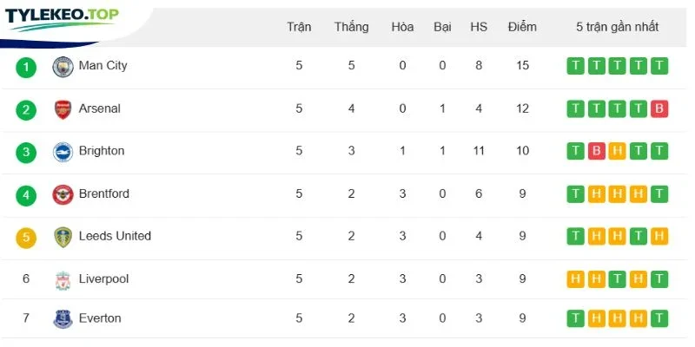
Task: Click the Leeds United club crest
Action: click(x=63, y=237)
